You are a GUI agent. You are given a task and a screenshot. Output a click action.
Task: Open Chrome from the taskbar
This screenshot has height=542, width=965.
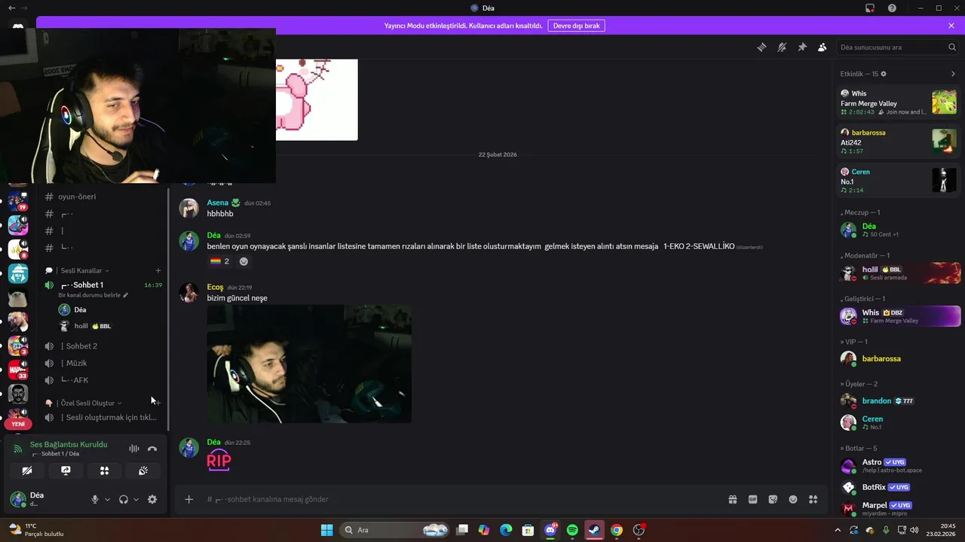(617, 530)
